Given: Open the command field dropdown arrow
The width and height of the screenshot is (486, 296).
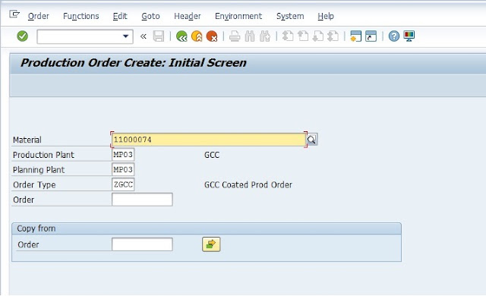Looking at the screenshot, I should point(125,36).
